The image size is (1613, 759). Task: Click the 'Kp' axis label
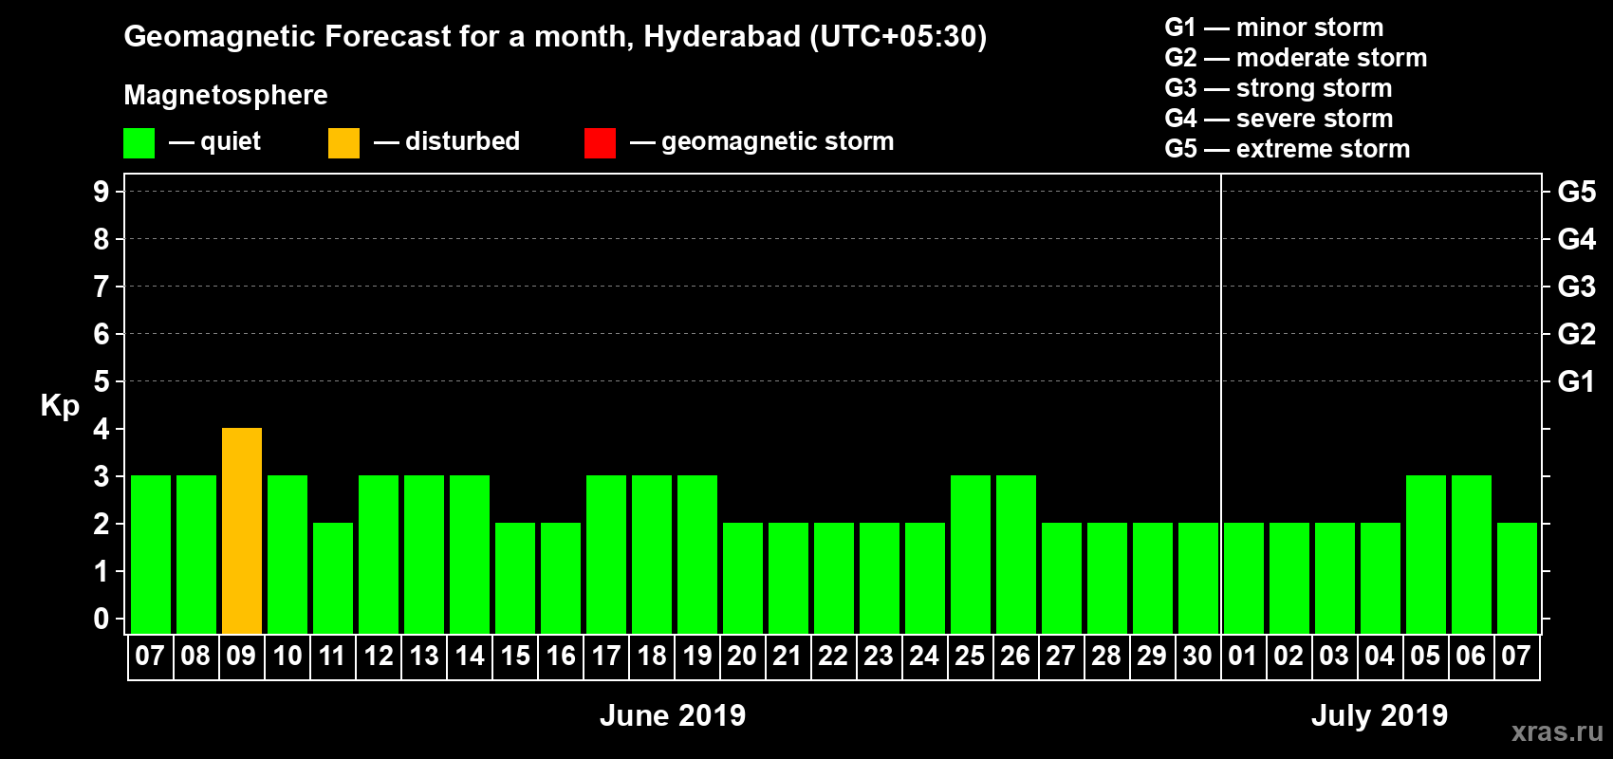click(x=60, y=406)
